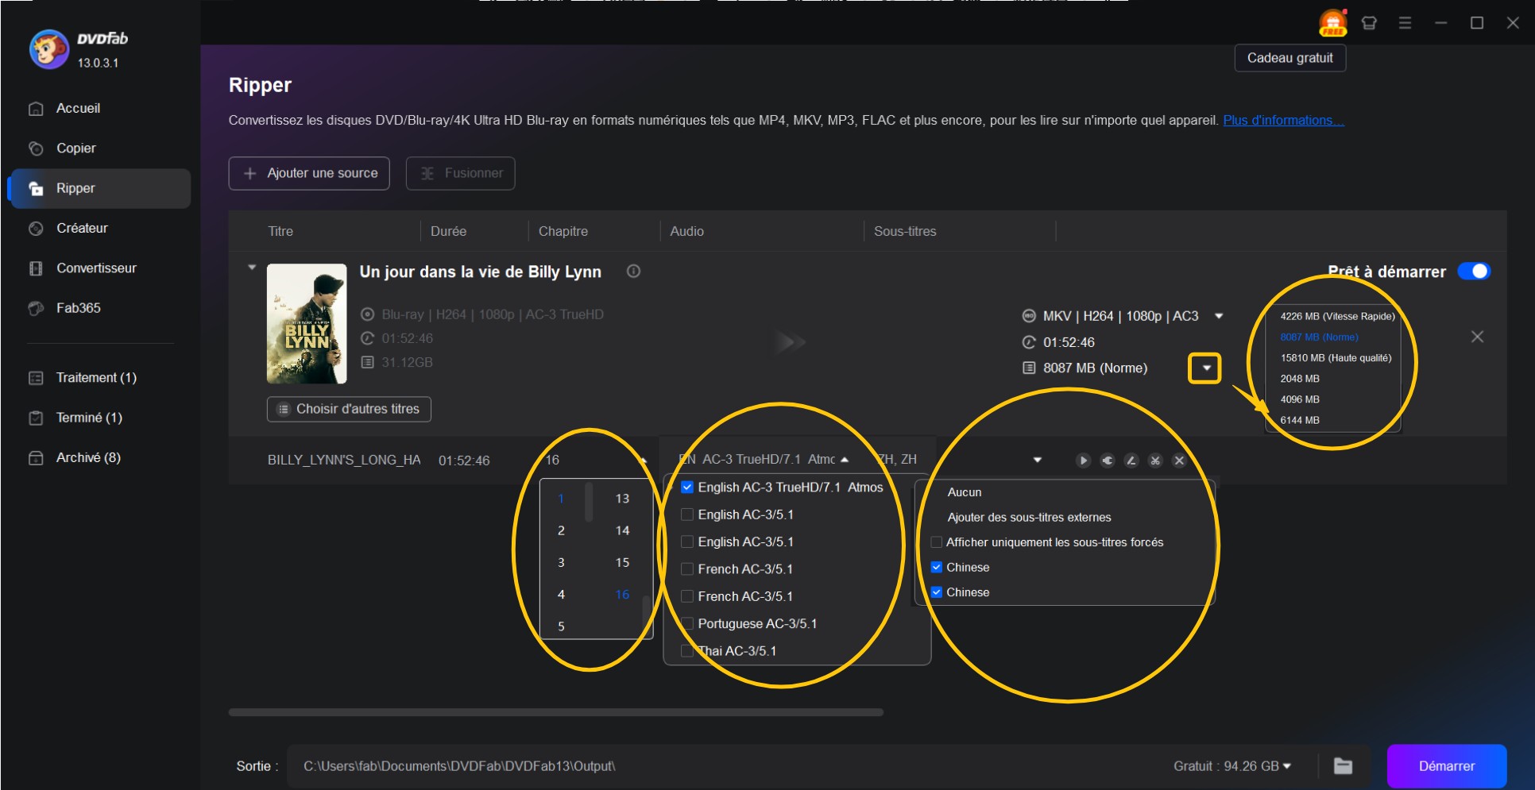The width and height of the screenshot is (1535, 790).
Task: Select Aucun in subtitles menu
Action: pyautogui.click(x=964, y=492)
